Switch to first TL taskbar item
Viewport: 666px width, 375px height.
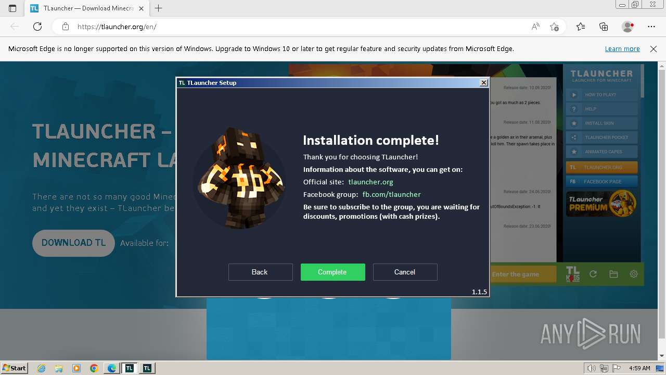click(129, 368)
